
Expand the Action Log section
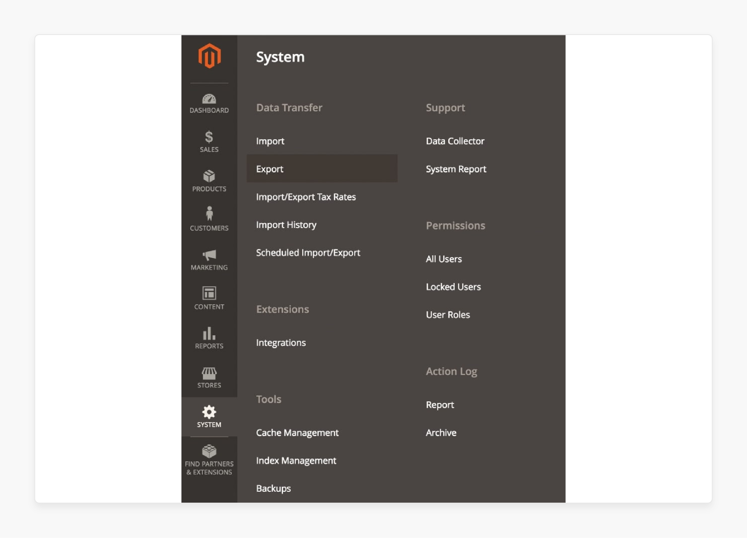coord(452,371)
